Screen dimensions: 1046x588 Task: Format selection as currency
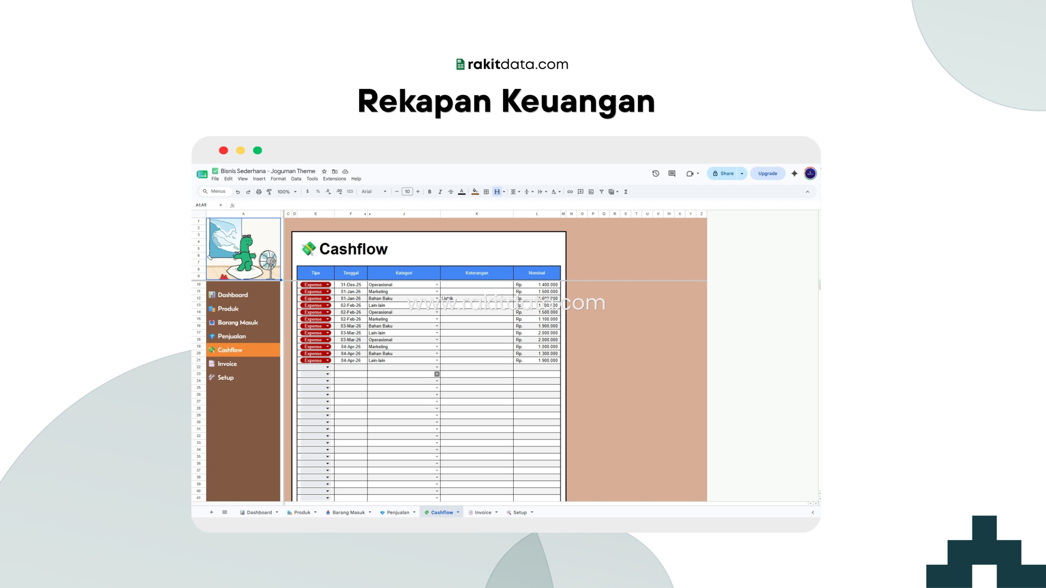click(307, 192)
